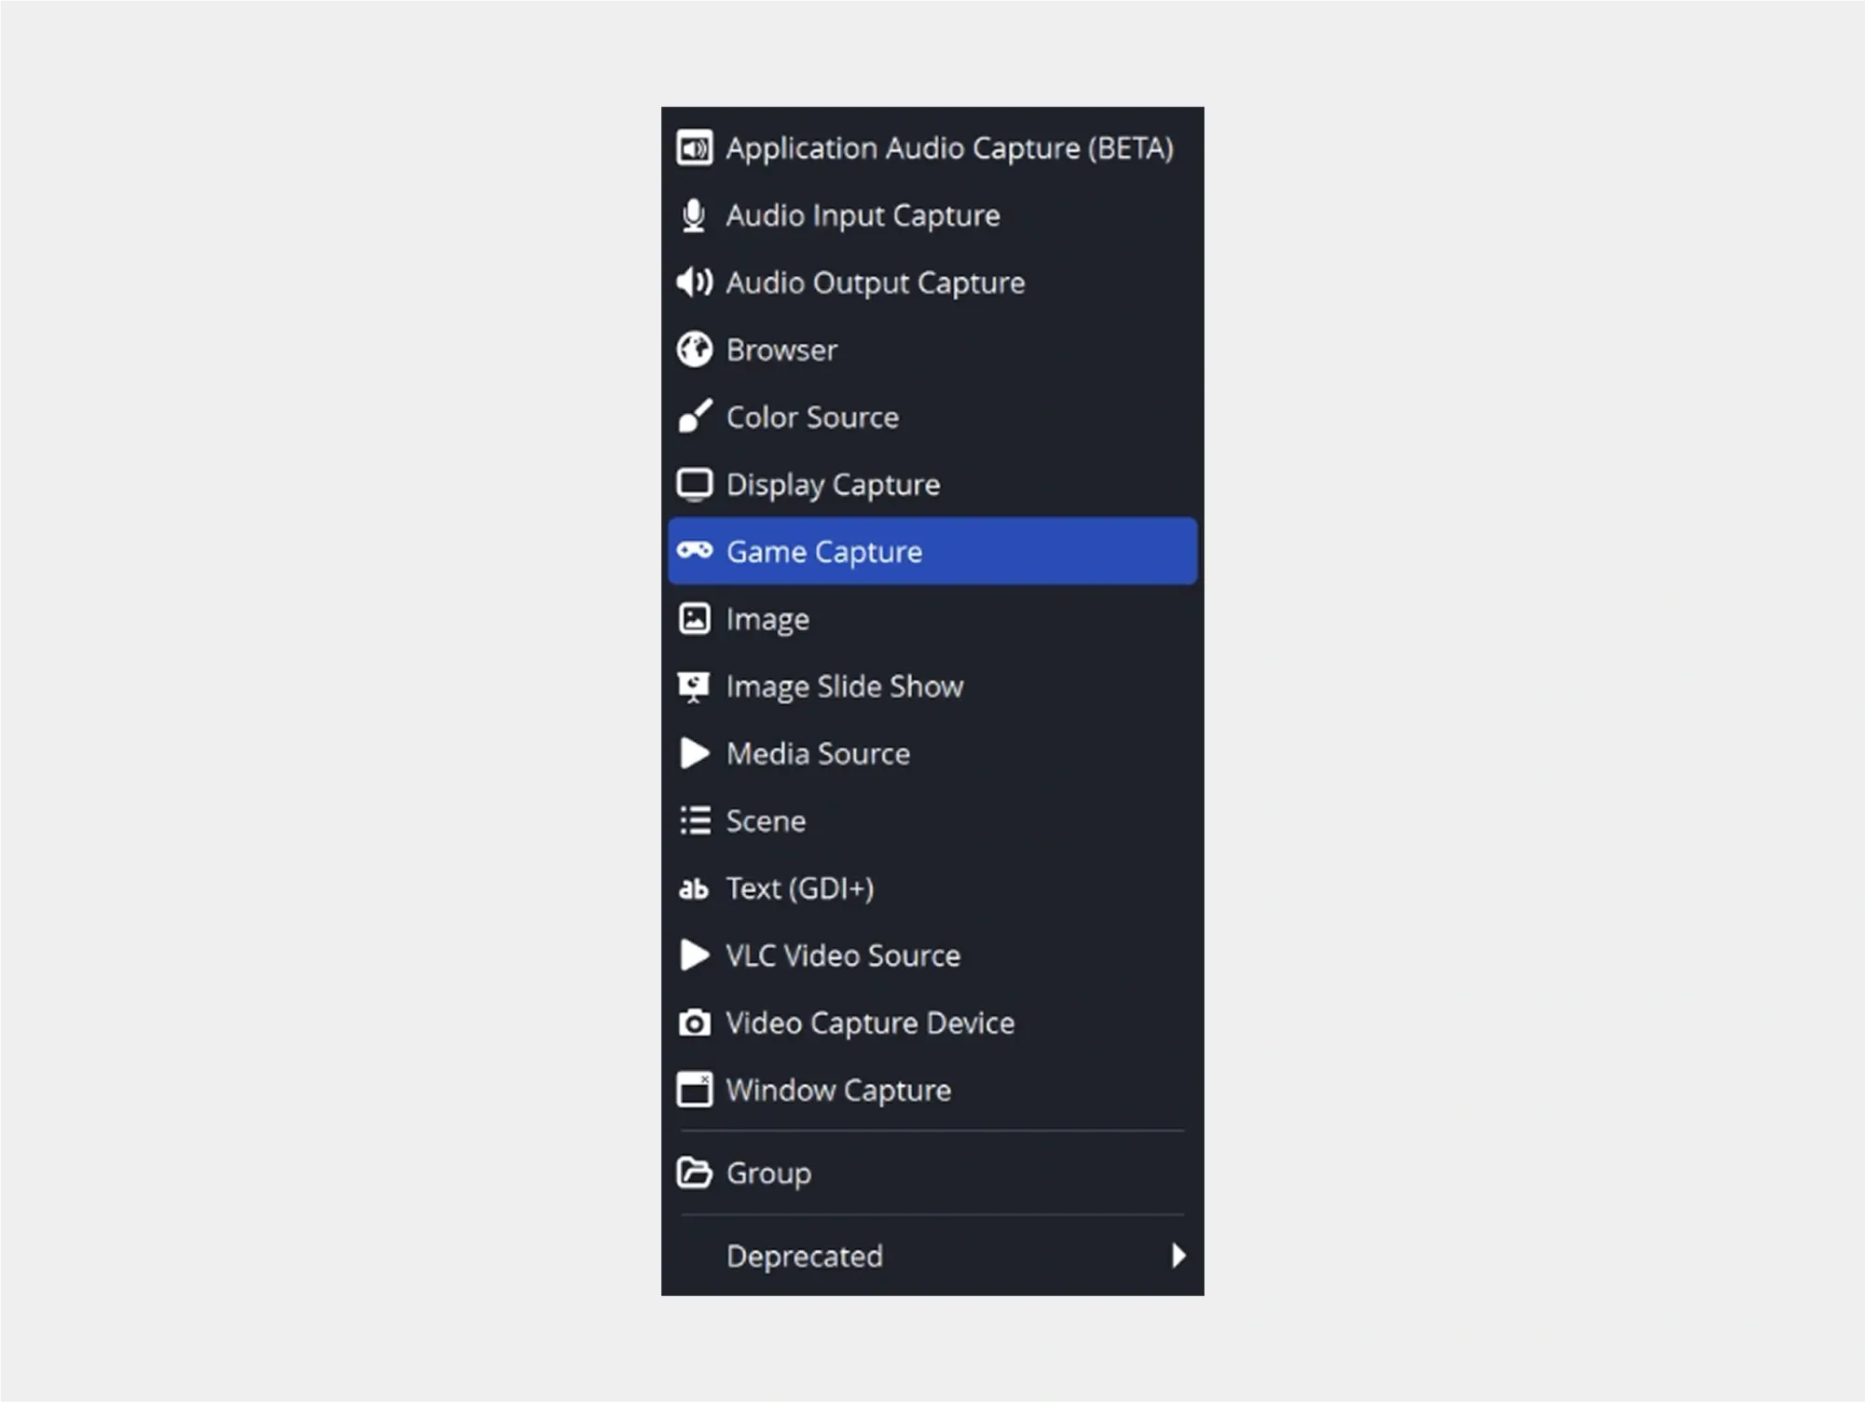Click the folder icon next to Group
Image resolution: width=1865 pixels, height=1402 pixels.
(x=694, y=1173)
